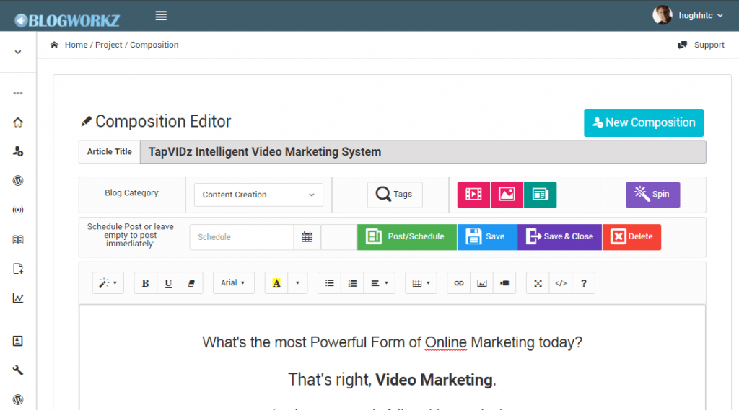
Task: Click the Tags search button
Action: (395, 195)
